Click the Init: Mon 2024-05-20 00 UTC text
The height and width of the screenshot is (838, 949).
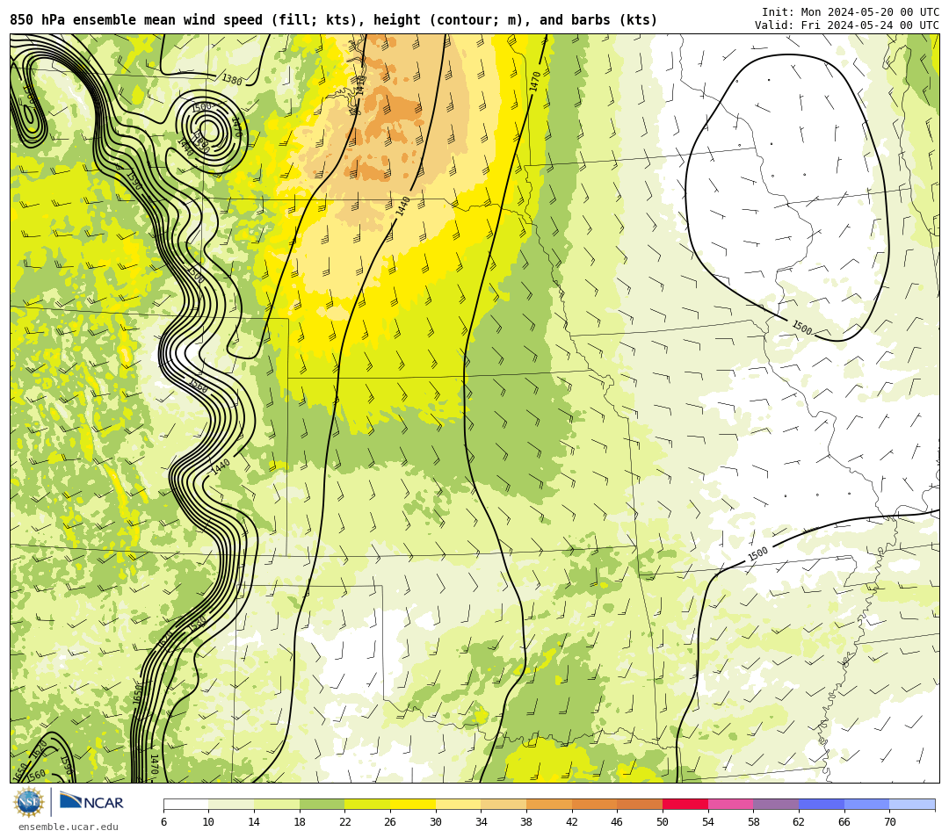click(851, 12)
